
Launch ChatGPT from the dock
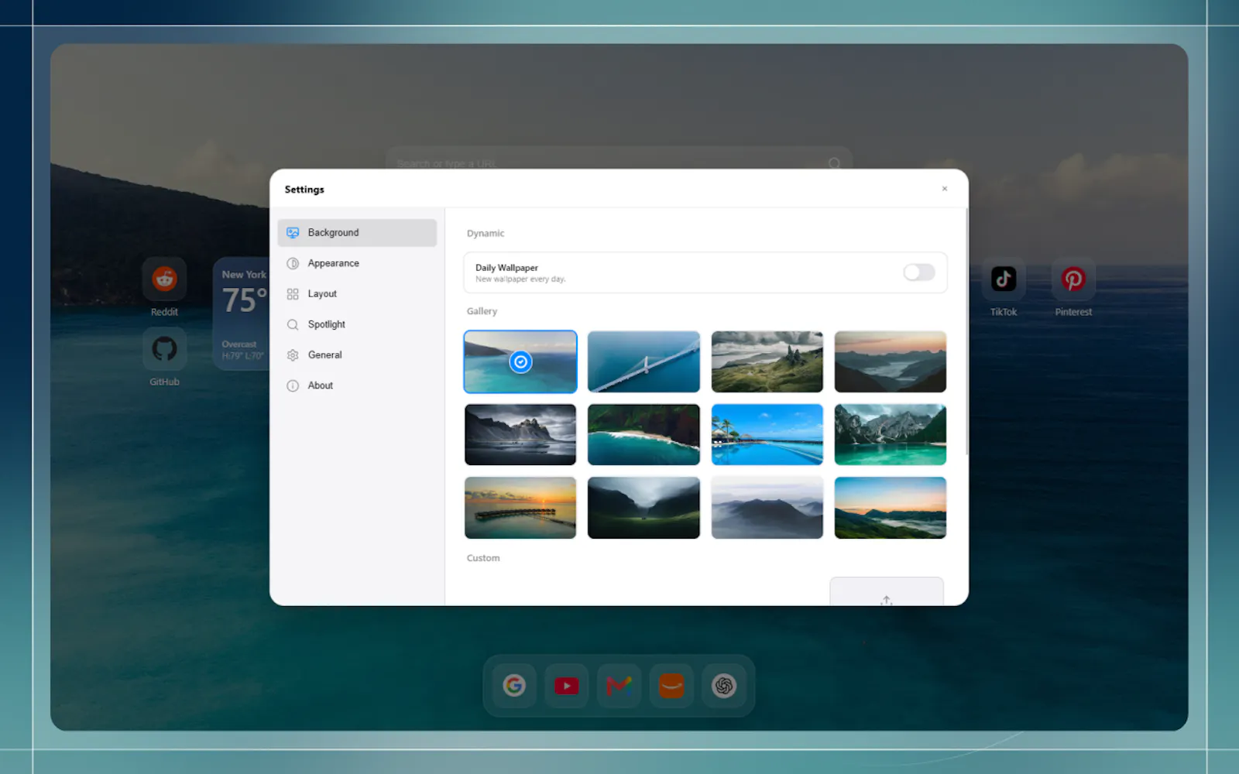click(x=724, y=686)
